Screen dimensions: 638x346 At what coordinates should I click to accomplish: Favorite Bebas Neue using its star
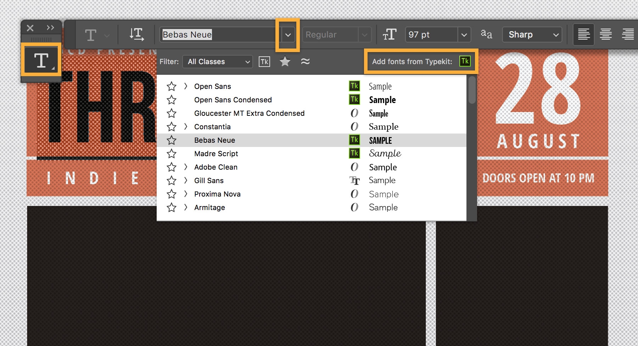click(172, 140)
